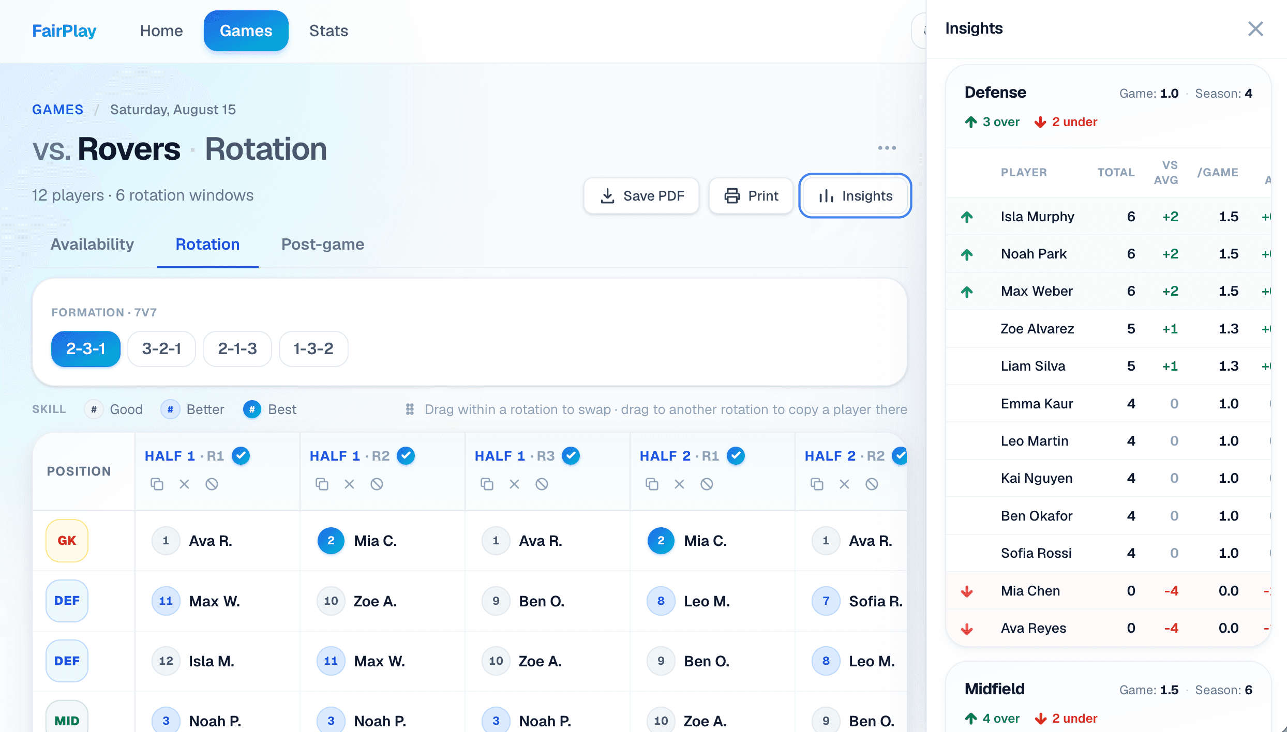Click the block icon under Half 1 R3
This screenshot has width=1287, height=732.
pos(542,484)
